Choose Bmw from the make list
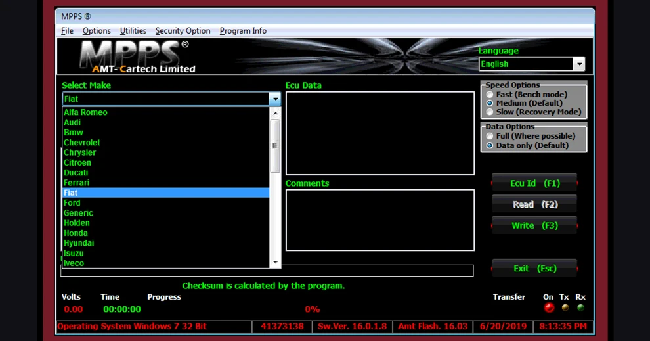This screenshot has width=650, height=341. (x=166, y=132)
